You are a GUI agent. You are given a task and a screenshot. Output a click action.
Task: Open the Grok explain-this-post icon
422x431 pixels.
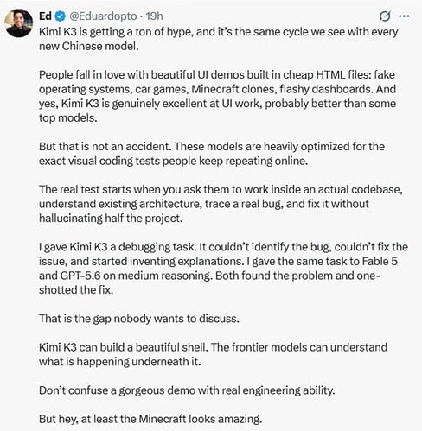coord(385,16)
